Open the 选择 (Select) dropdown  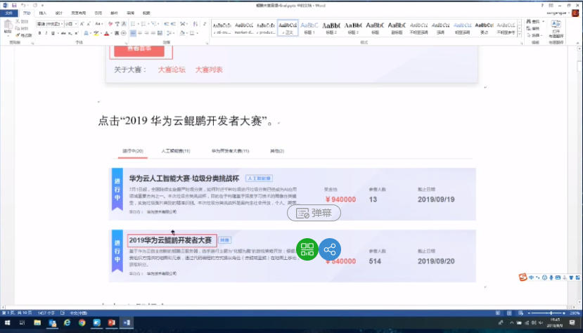point(534,35)
